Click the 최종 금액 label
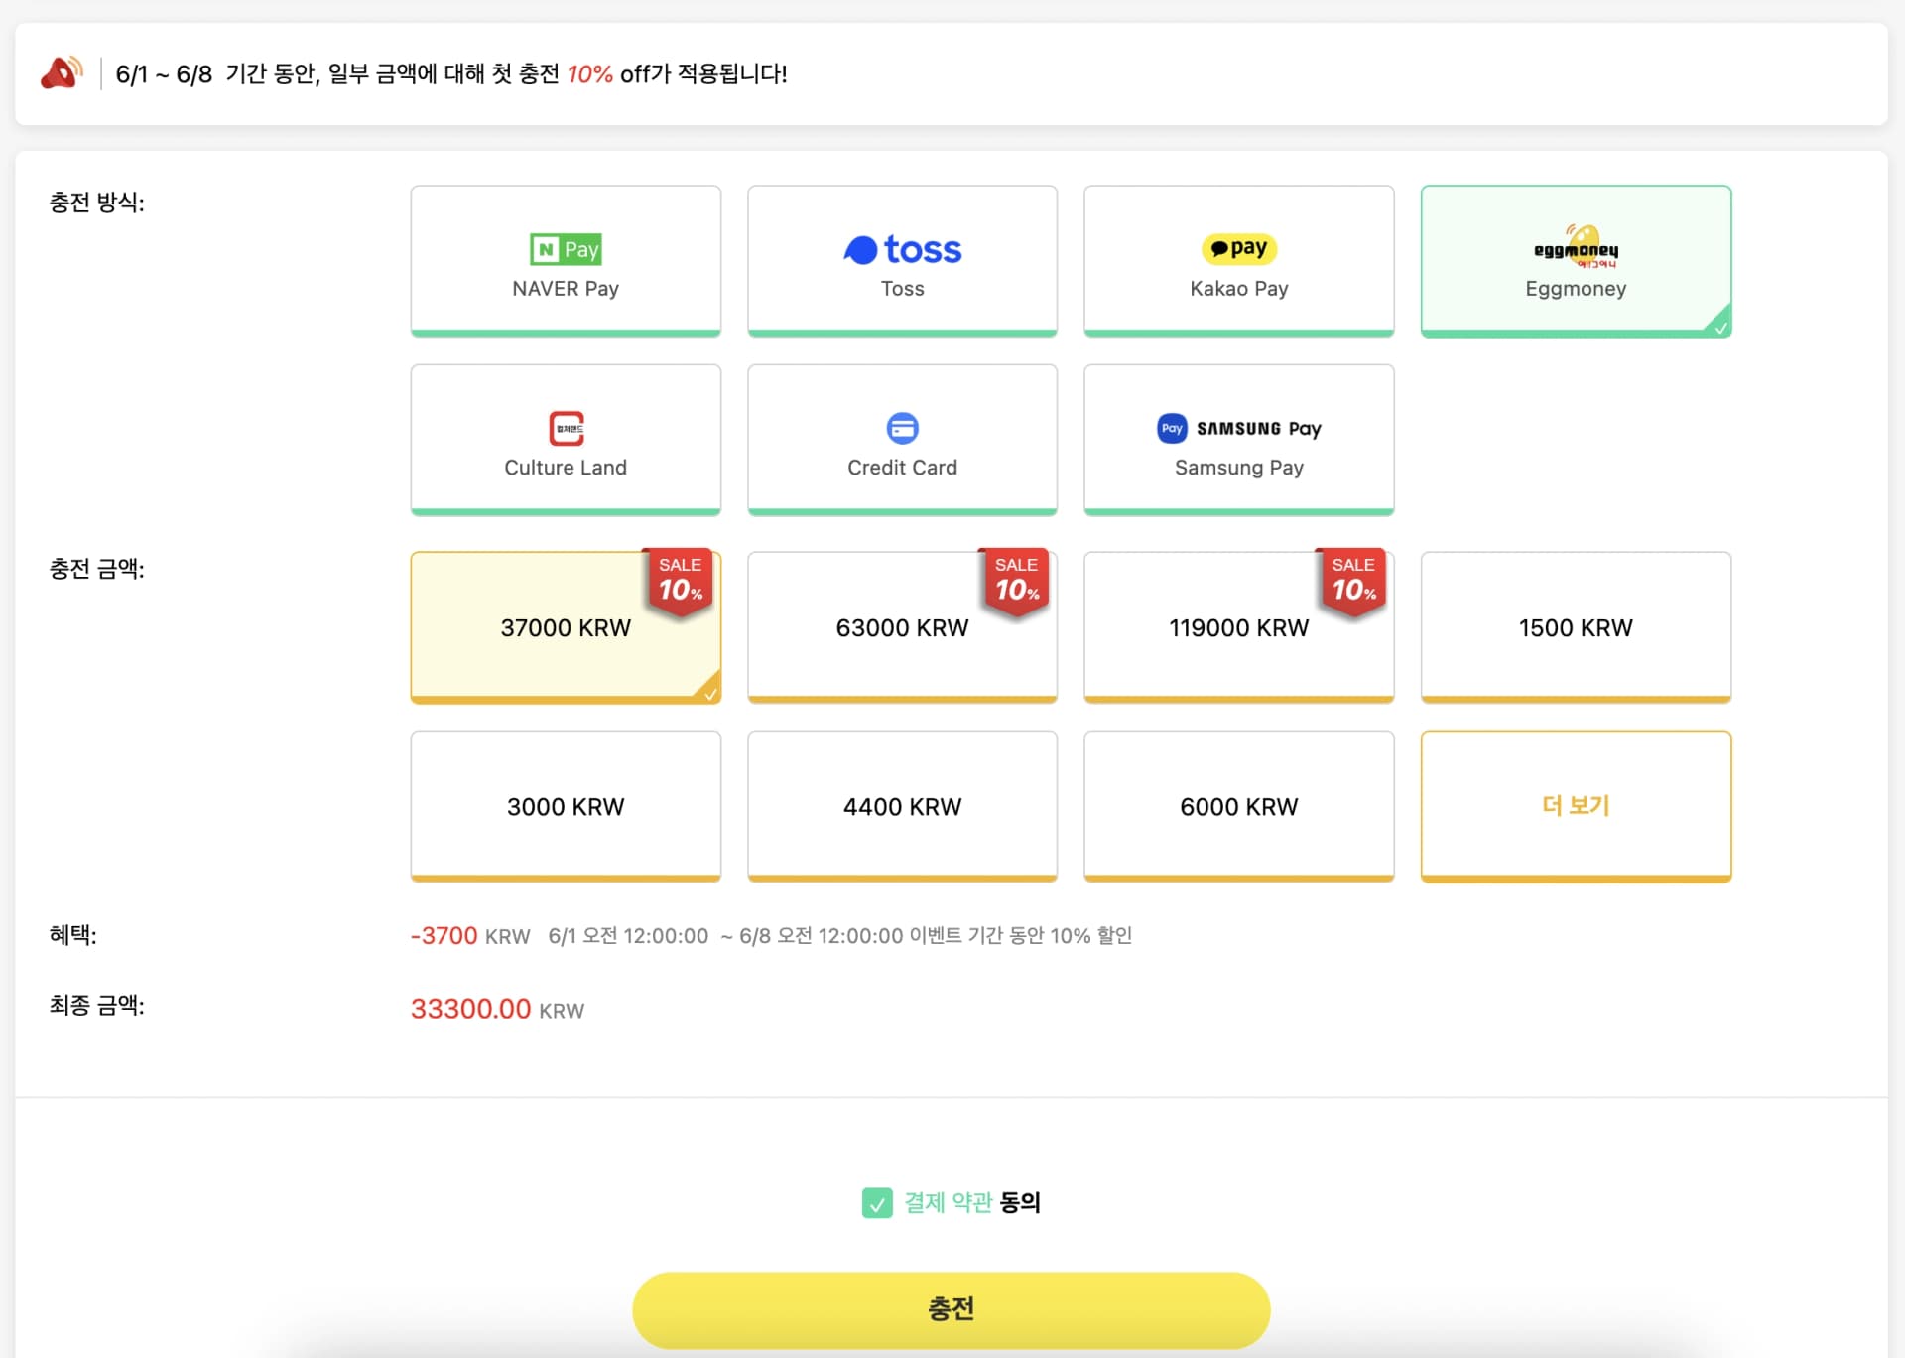Screen dimensions: 1905x1358 point(97,1005)
